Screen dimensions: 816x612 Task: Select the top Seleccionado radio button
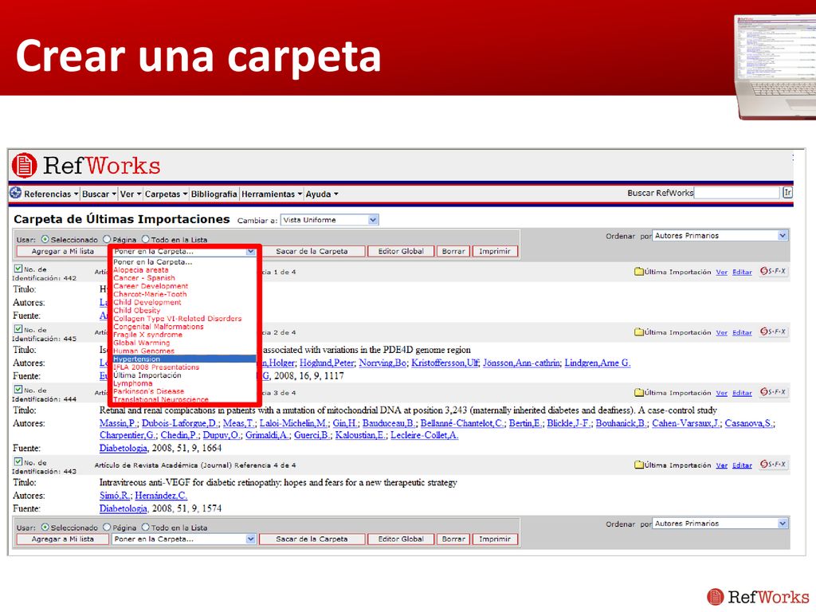(45, 239)
